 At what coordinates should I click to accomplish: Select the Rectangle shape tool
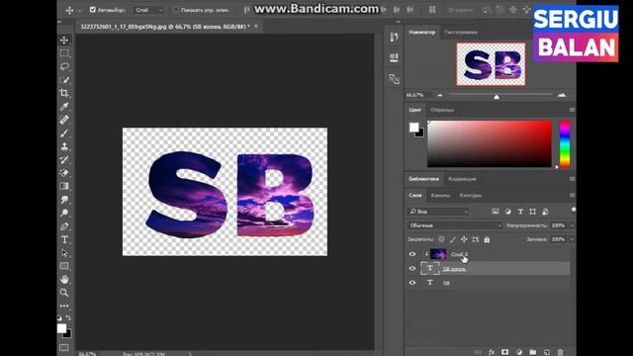(64, 266)
